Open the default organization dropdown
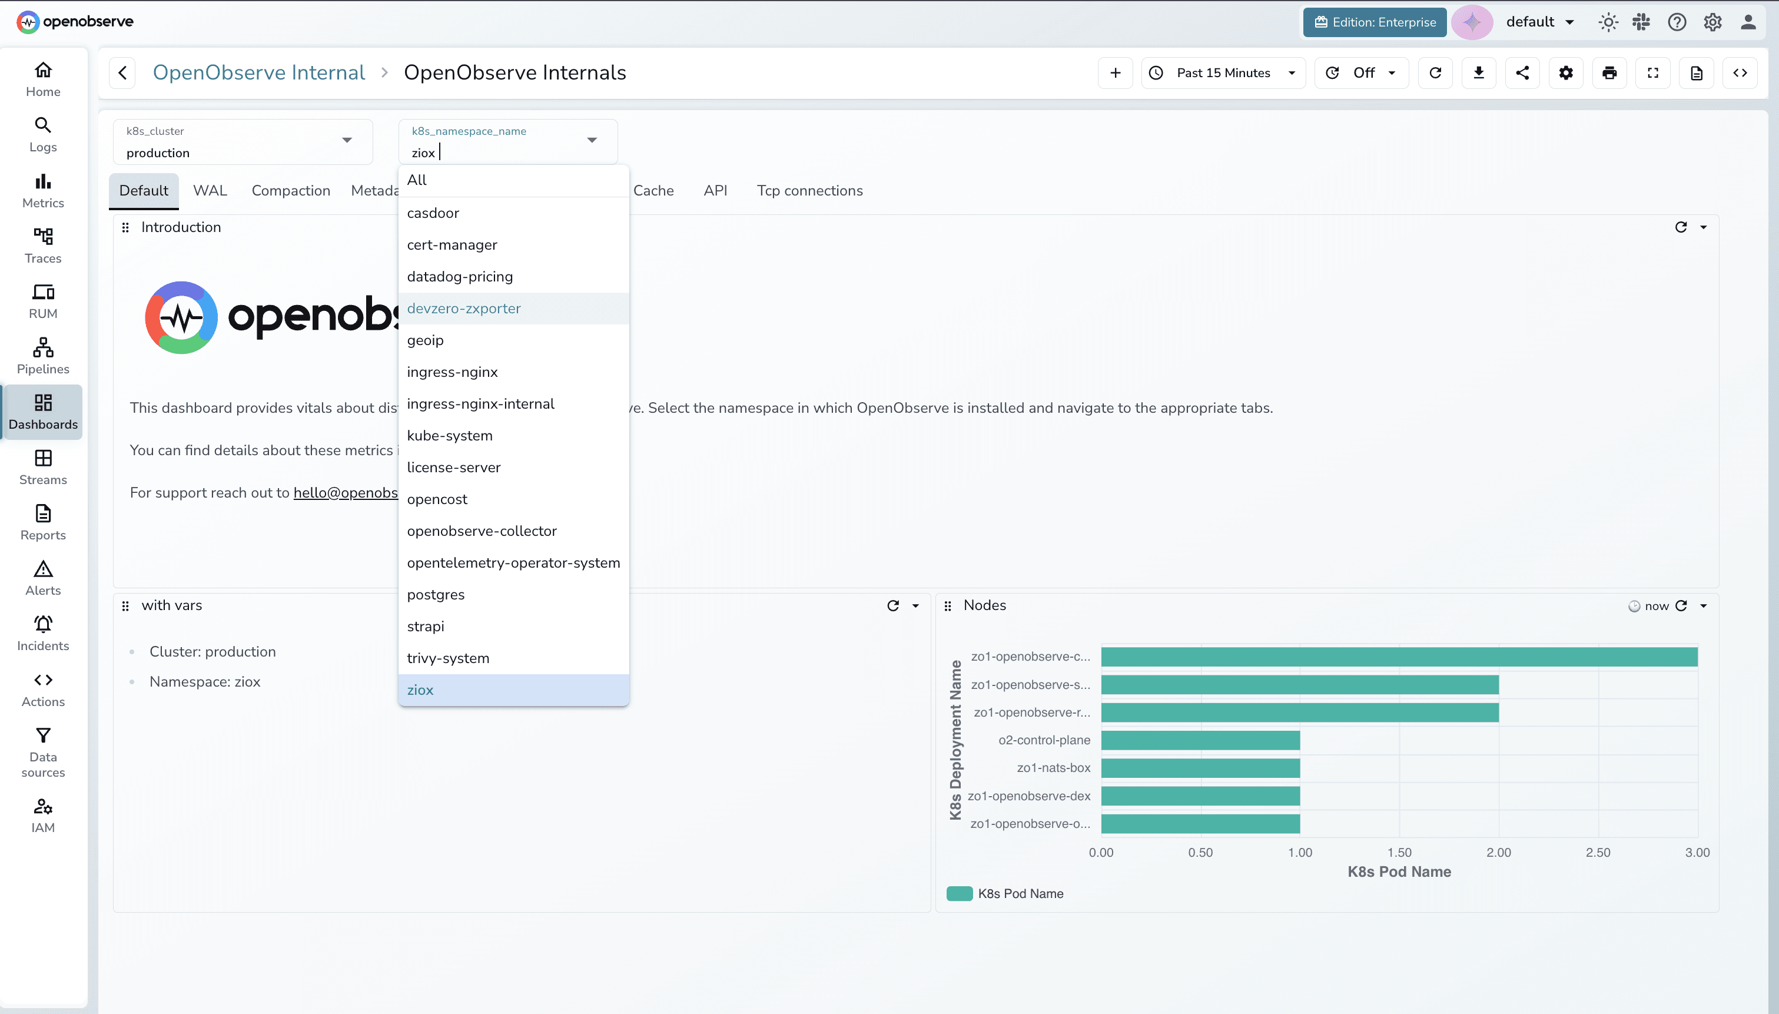Screen dimensions: 1779x1014 [1539, 22]
